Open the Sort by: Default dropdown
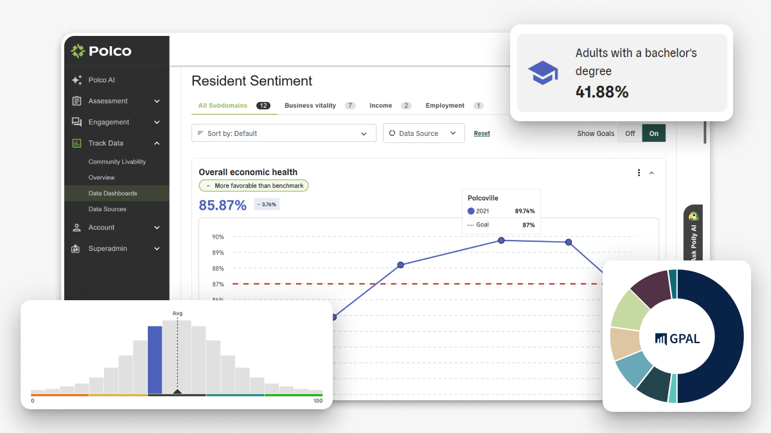Viewport: 771px width, 433px height. pos(283,133)
